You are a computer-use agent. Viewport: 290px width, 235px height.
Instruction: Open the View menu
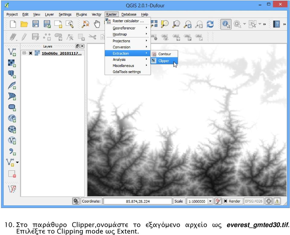pyautogui.click(x=37, y=15)
